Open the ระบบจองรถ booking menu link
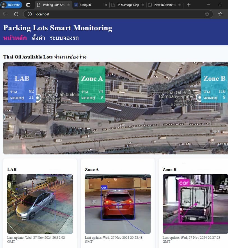 pyautogui.click(x=64, y=38)
